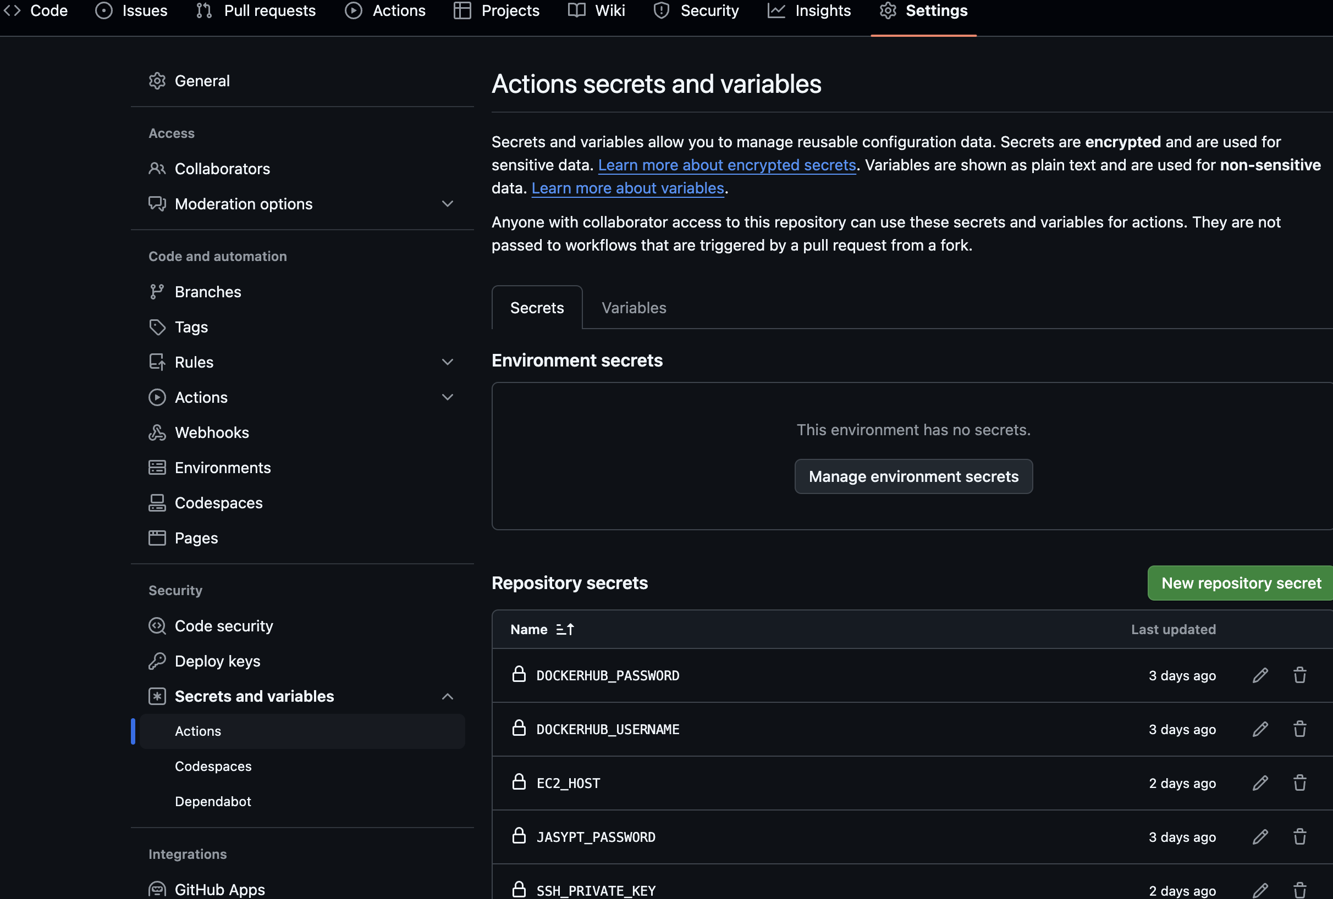
Task: Click the trash icon for DOCKERHUB_USERNAME
Action: pos(1300,729)
